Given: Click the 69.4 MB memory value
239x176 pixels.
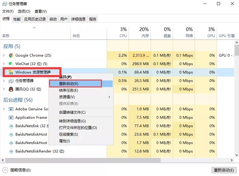Looking at the screenshot, I should 142,72.
